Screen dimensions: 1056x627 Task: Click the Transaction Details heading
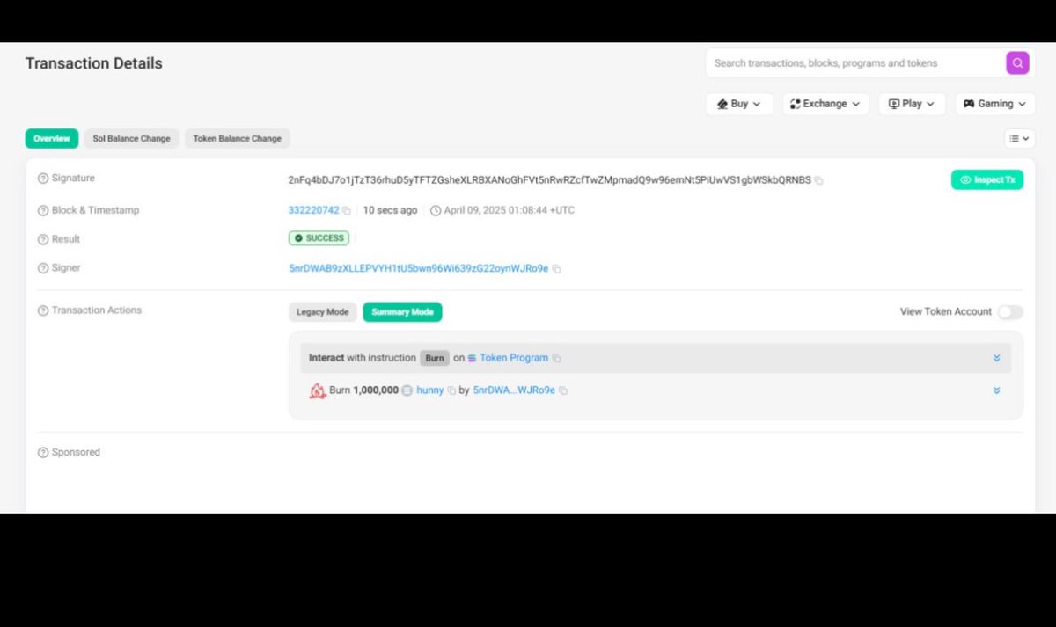[94, 63]
